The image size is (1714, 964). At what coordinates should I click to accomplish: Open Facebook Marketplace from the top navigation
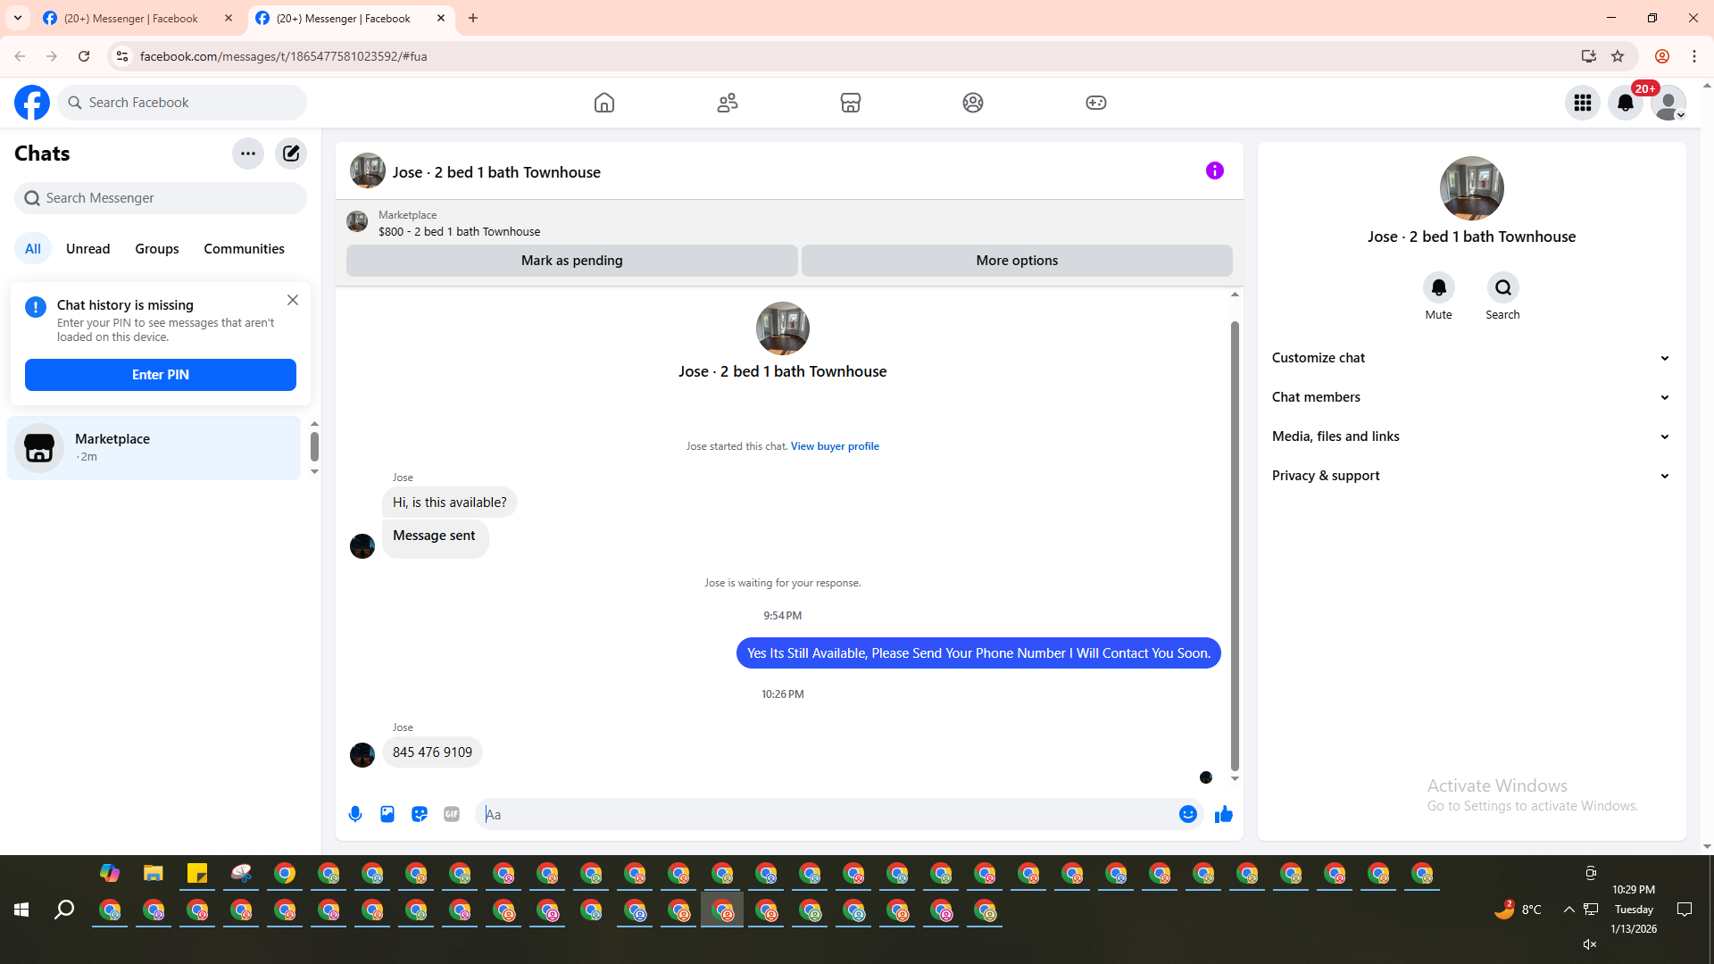point(850,103)
